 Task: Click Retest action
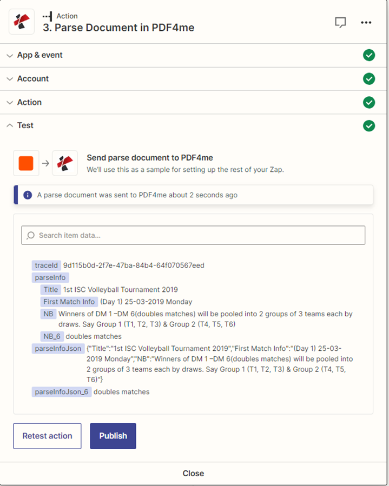point(47,436)
